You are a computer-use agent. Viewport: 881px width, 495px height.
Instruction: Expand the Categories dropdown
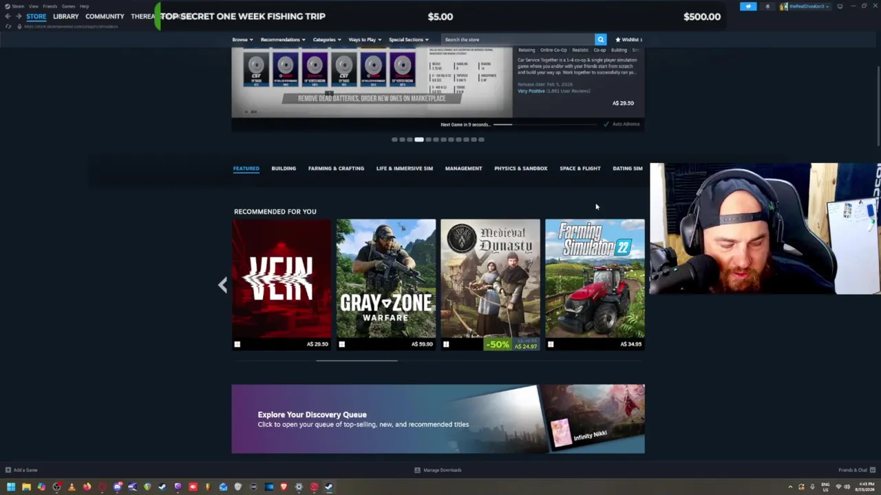click(327, 40)
